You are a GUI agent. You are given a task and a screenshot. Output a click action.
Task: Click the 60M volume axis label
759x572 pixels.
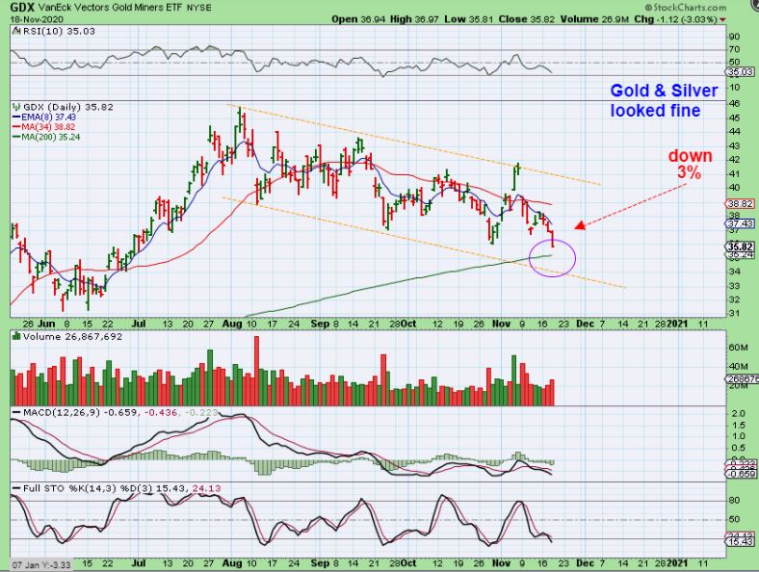tap(738, 348)
